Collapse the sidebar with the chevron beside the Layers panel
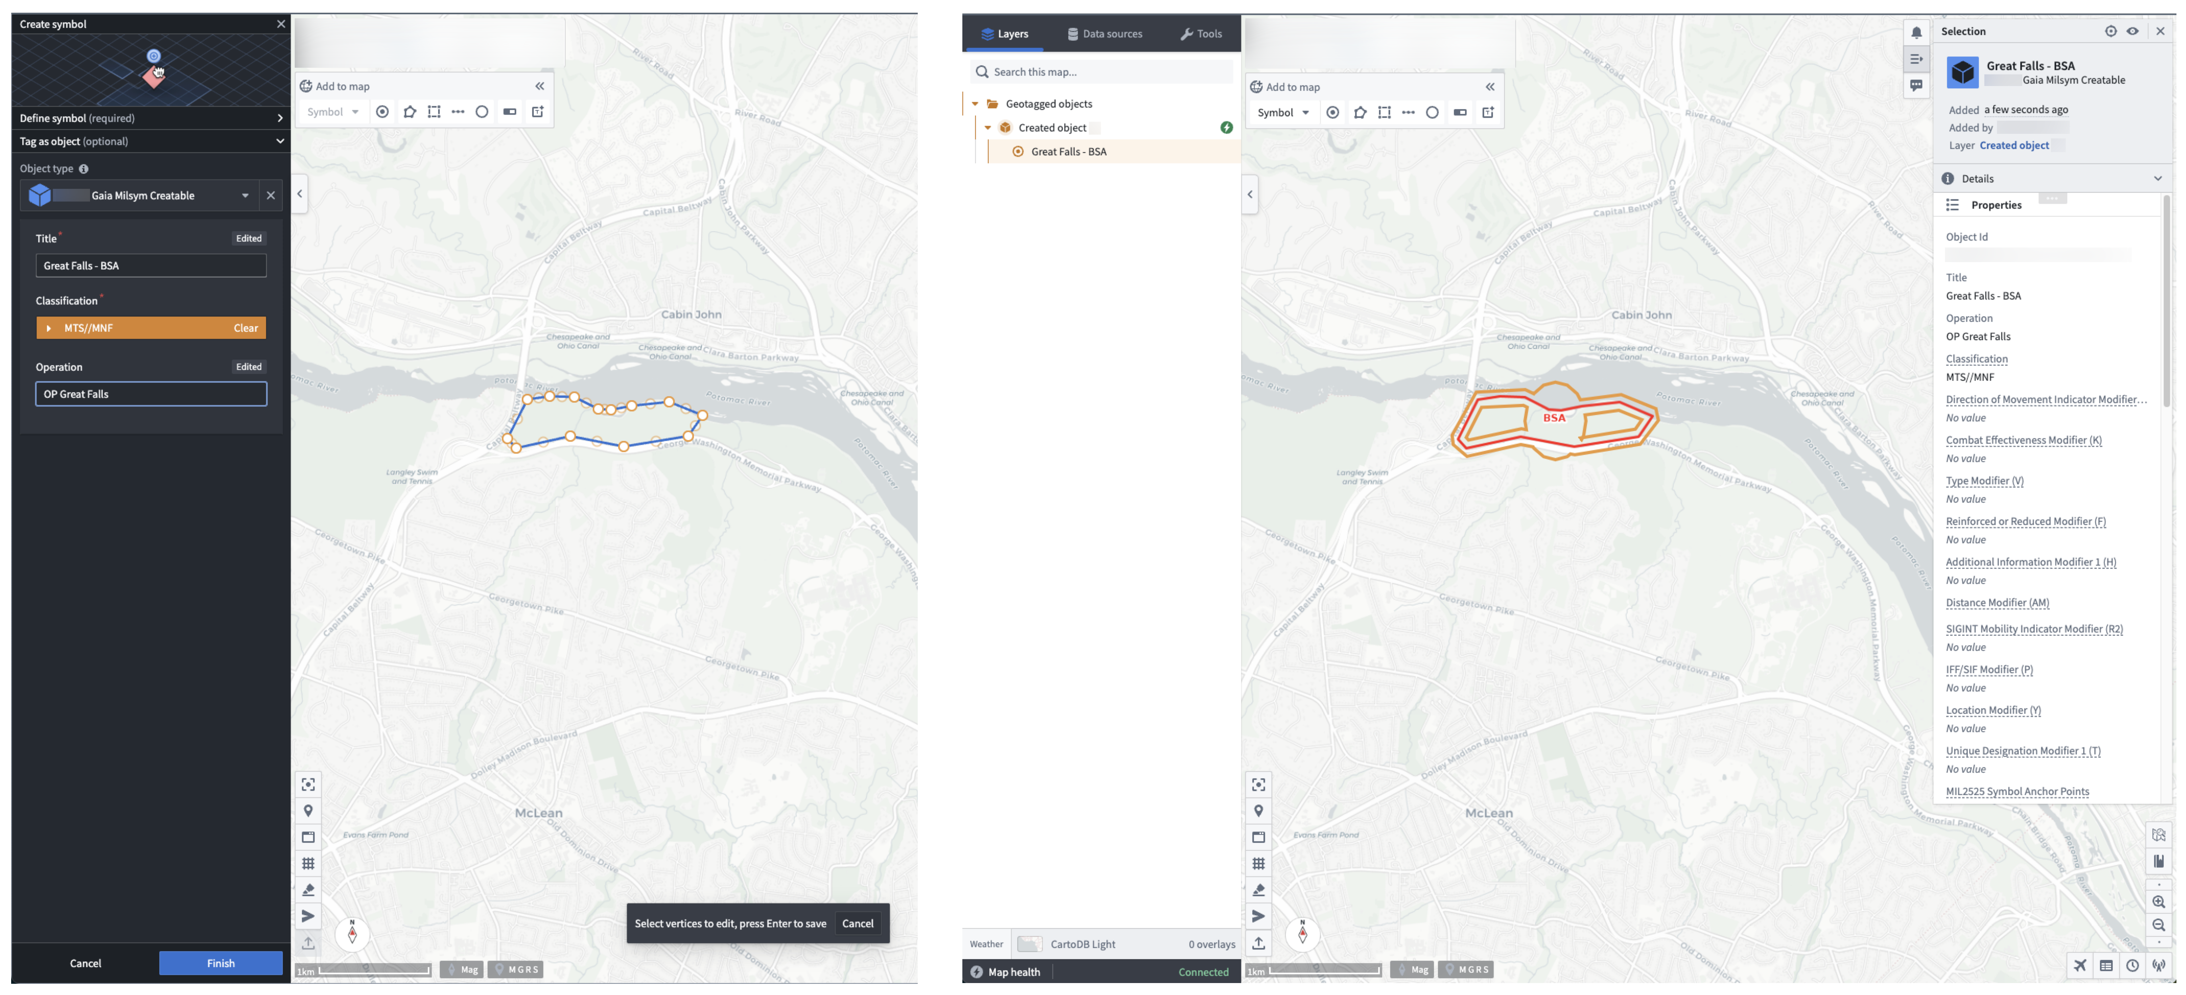This screenshot has height=995, width=2186. (x=1250, y=194)
